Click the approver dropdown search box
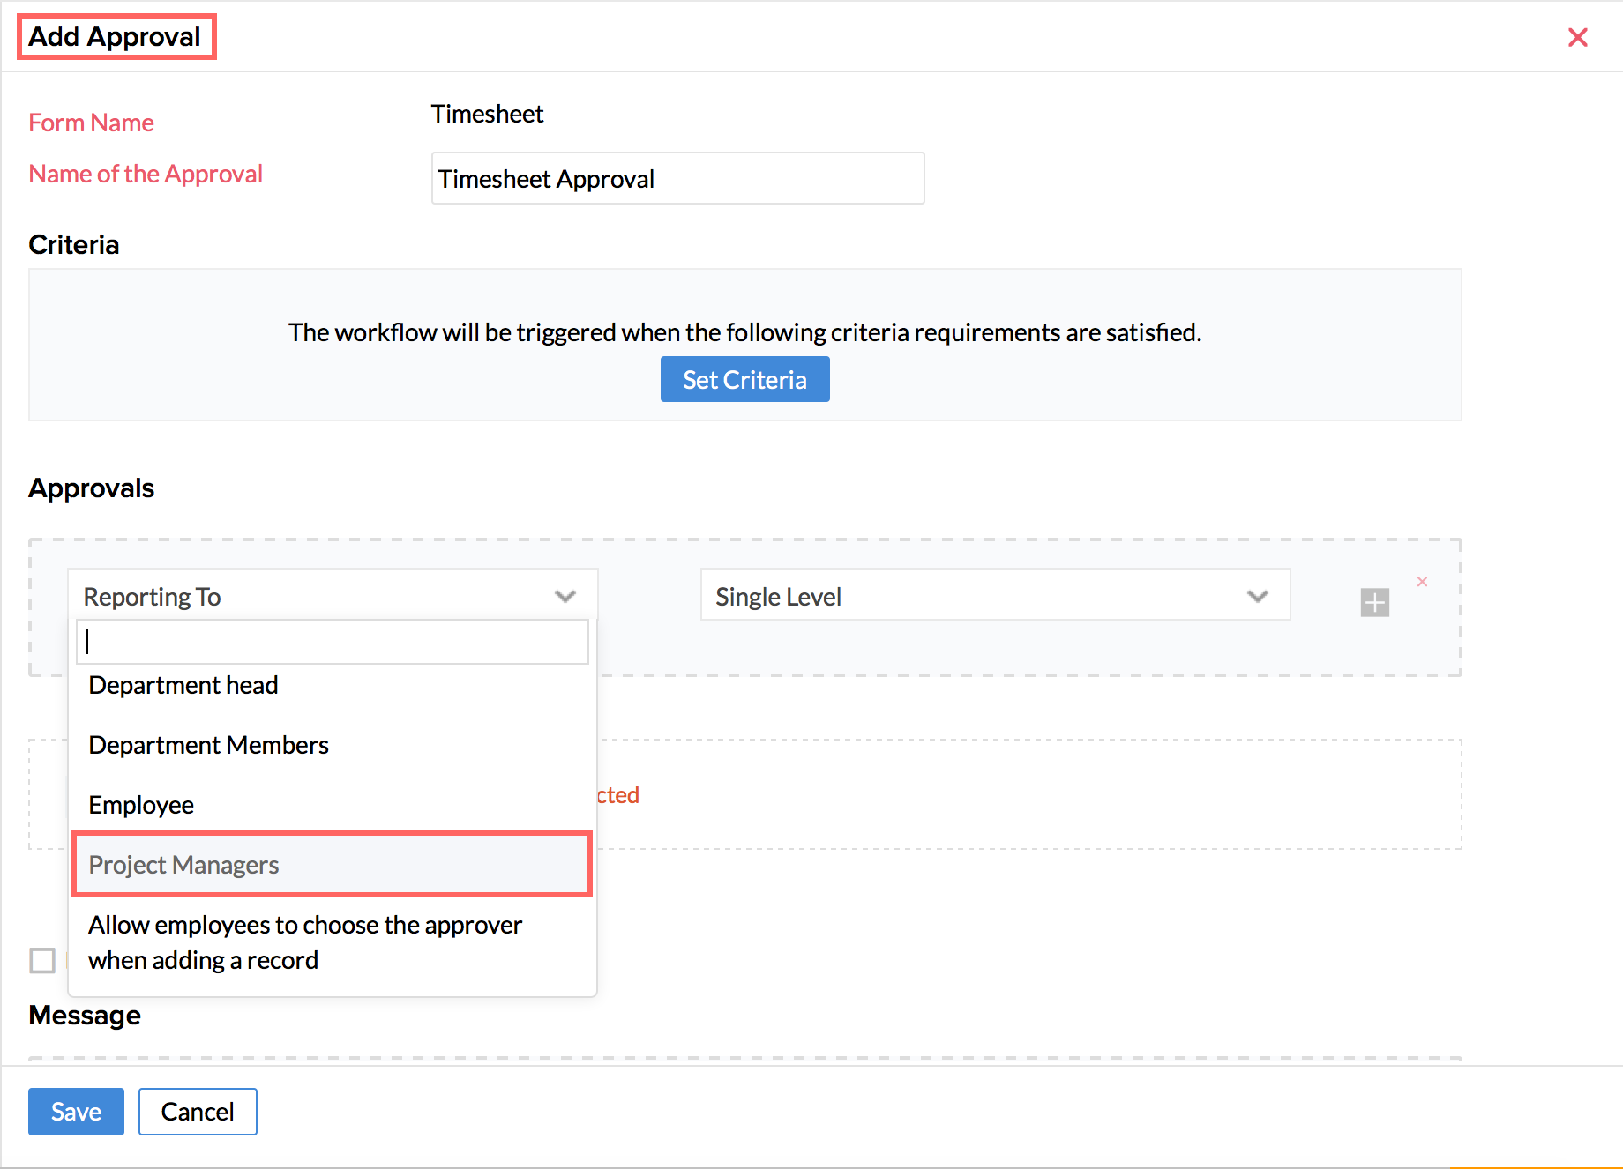The width and height of the screenshot is (1623, 1169). click(x=333, y=642)
